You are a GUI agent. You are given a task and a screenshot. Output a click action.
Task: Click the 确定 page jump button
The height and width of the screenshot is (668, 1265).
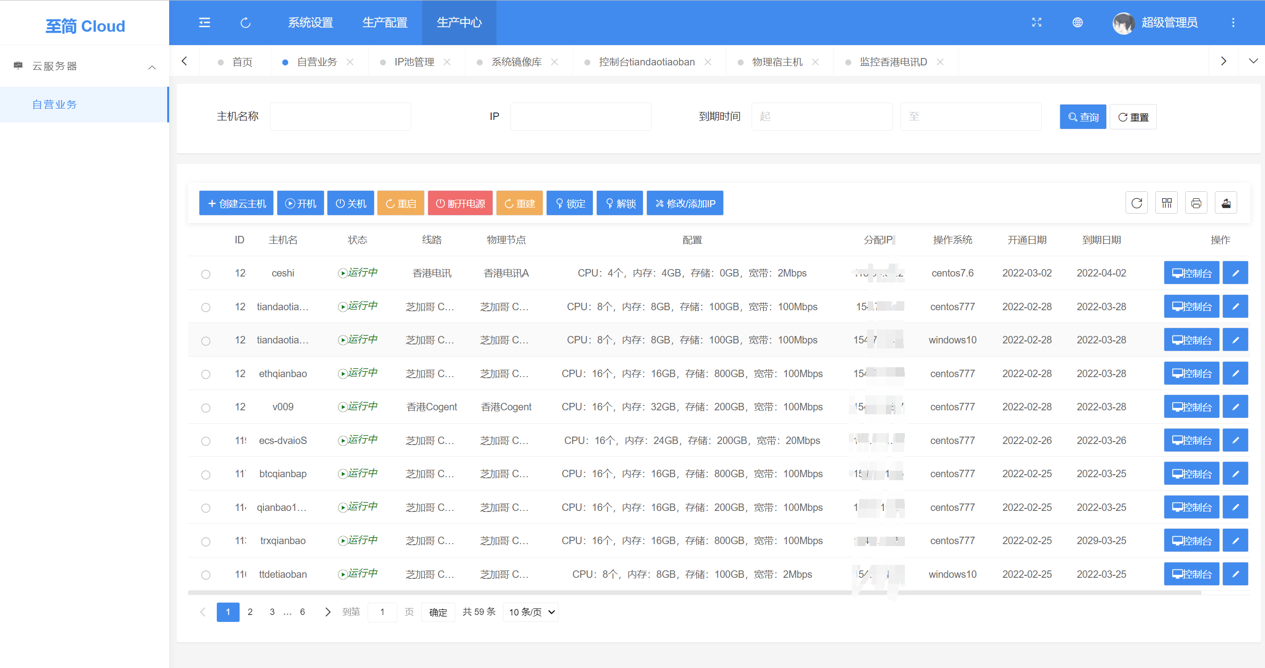point(438,612)
